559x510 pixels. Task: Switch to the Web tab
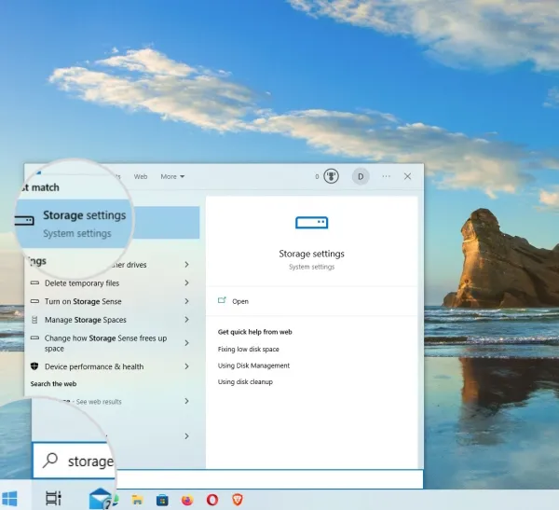click(141, 176)
